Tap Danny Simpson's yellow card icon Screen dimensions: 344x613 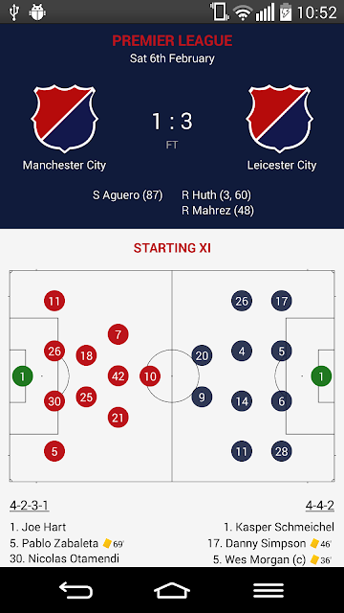tap(314, 543)
